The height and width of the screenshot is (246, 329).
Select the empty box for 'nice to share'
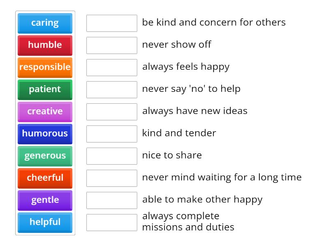(112, 156)
